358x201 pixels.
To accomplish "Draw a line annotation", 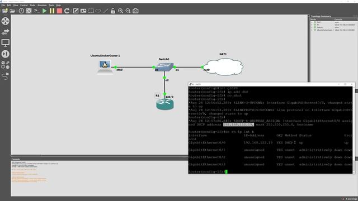I will (106, 11).
